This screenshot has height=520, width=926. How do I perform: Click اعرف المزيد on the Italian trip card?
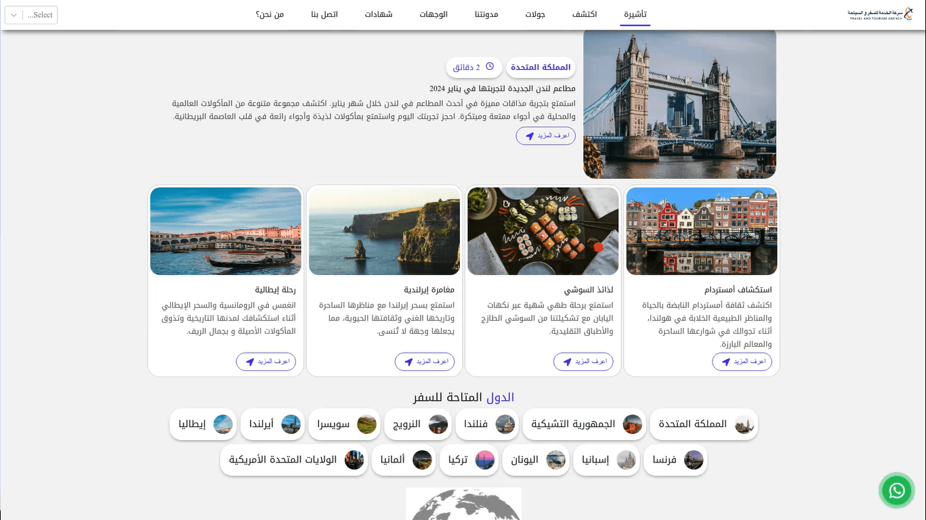click(266, 362)
